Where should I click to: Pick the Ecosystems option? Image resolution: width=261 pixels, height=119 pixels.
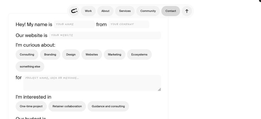[x=139, y=55]
